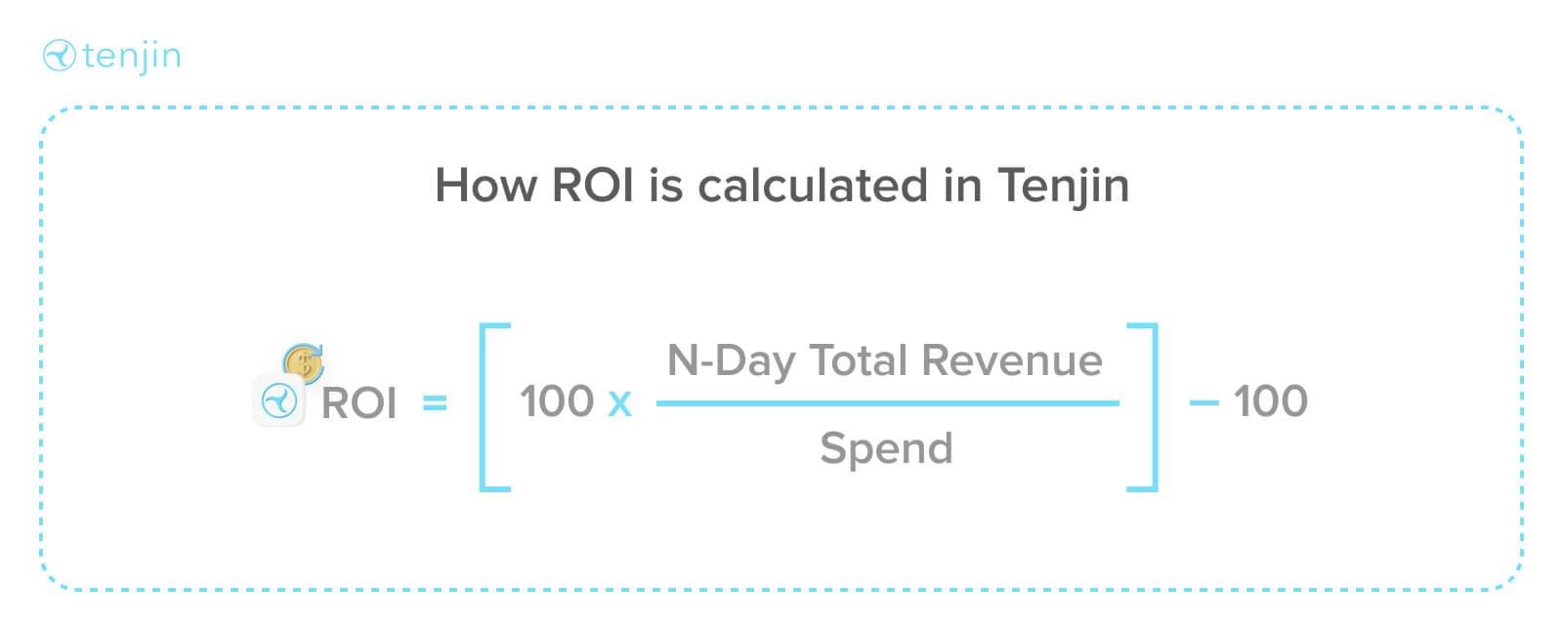The image size is (1563, 631).
Task: Click the Tenjin logo icon in the header
Action: pos(59,56)
